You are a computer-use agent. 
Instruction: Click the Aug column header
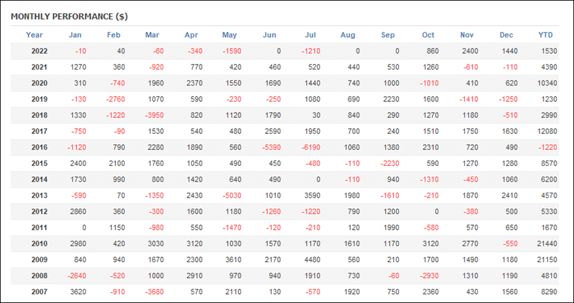[x=348, y=35]
